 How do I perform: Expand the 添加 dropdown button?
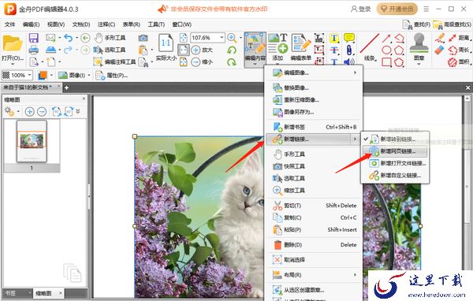(277, 64)
